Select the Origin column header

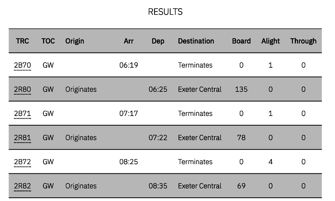[75, 41]
